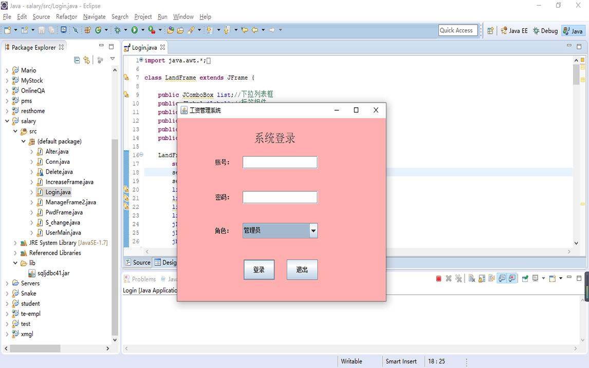
Task: Click the Quick Access search field
Action: 458,30
